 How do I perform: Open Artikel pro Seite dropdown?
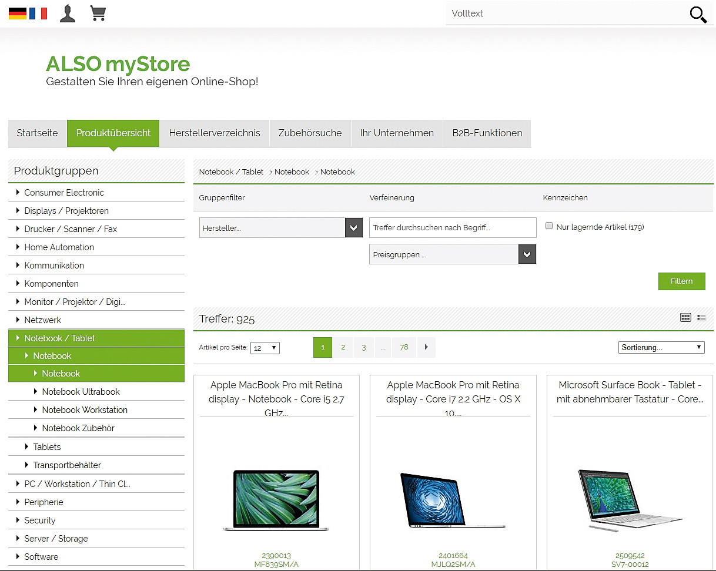(x=265, y=348)
